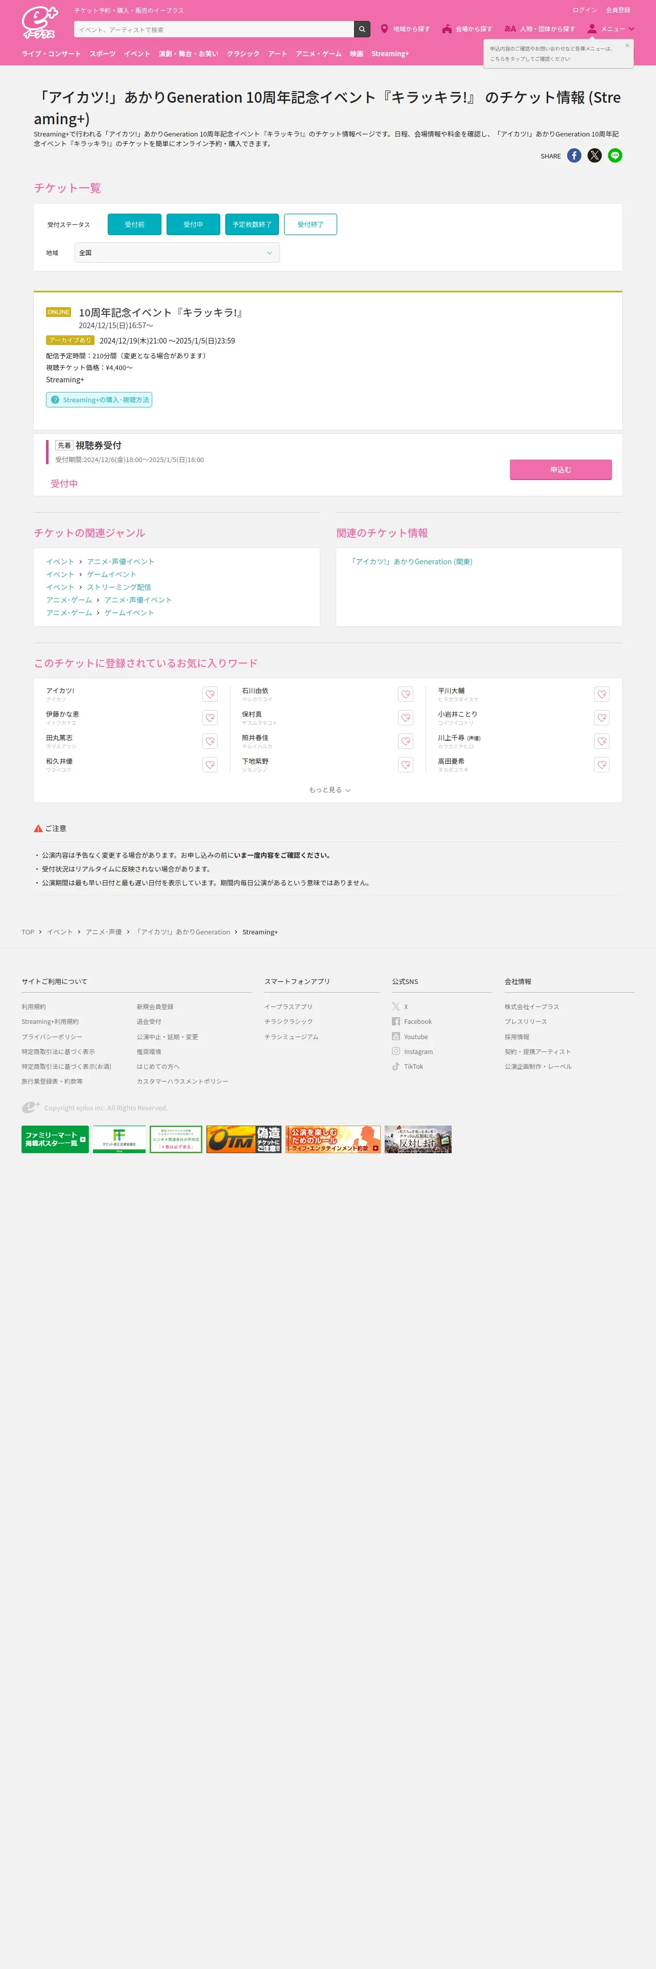Open the X link in footer 公式SNS
Screen dimensions: 656x1969
(x=401, y=1008)
